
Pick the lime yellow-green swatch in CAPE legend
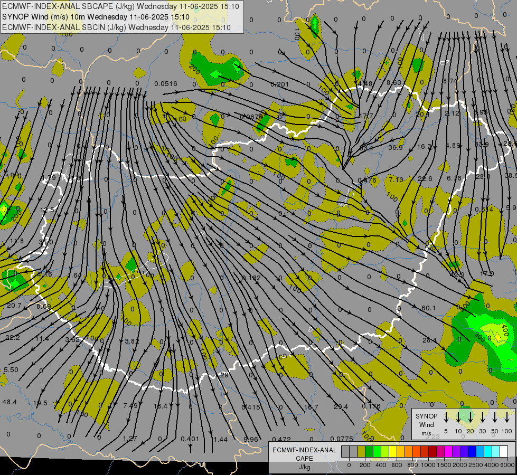click(x=385, y=451)
